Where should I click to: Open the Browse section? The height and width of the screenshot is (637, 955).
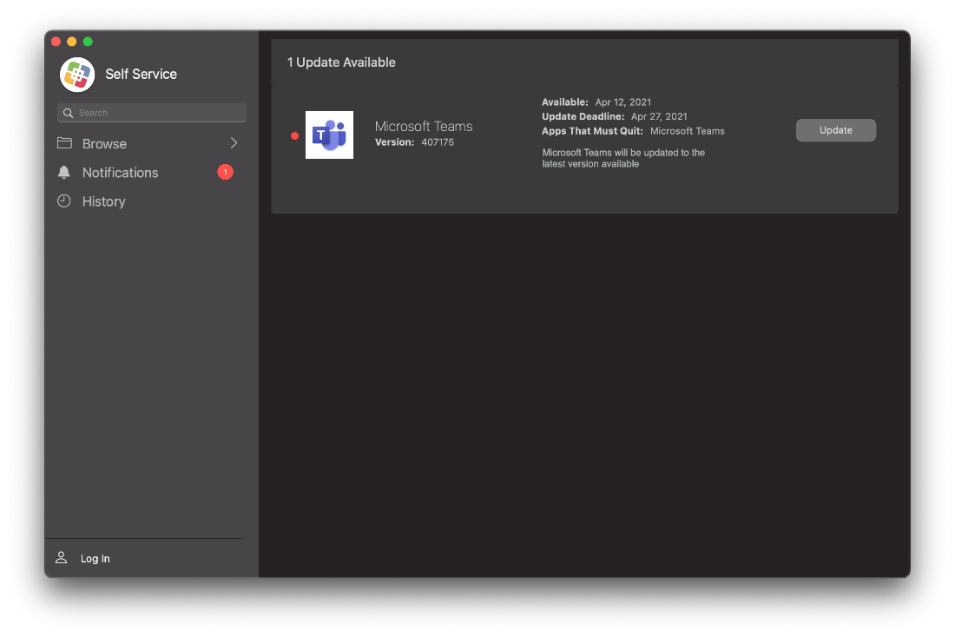pos(152,144)
